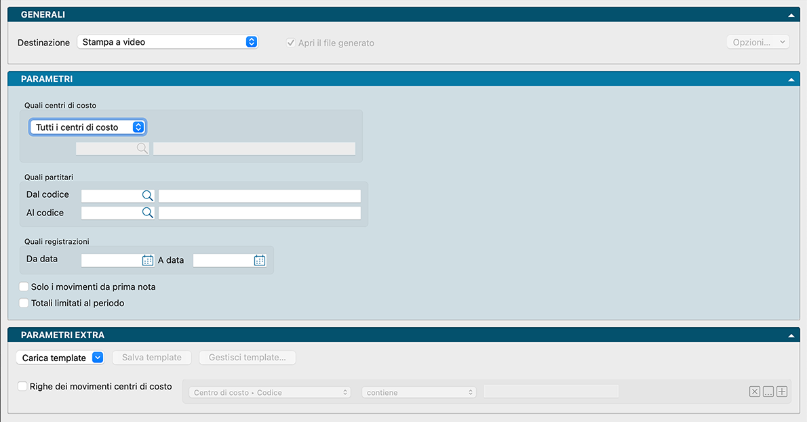
Task: Open the Tutti i centri di costo dropdown
Action: (x=87, y=127)
